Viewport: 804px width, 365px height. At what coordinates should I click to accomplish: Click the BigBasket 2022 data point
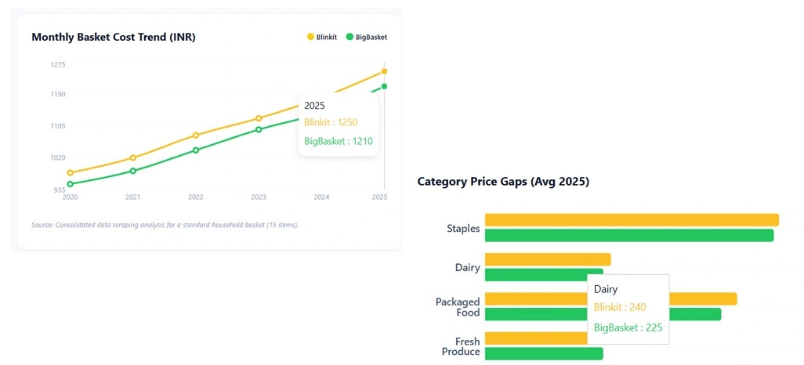[196, 150]
